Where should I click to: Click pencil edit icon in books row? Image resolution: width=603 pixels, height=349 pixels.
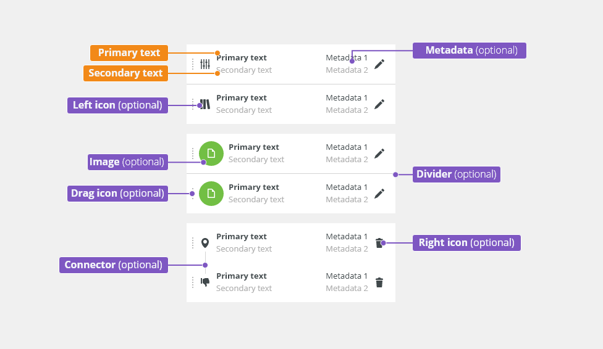click(379, 104)
